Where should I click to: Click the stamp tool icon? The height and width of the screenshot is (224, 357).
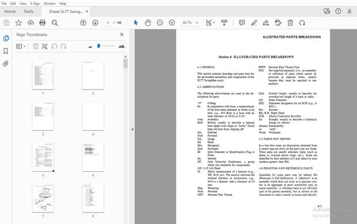[x=278, y=23]
